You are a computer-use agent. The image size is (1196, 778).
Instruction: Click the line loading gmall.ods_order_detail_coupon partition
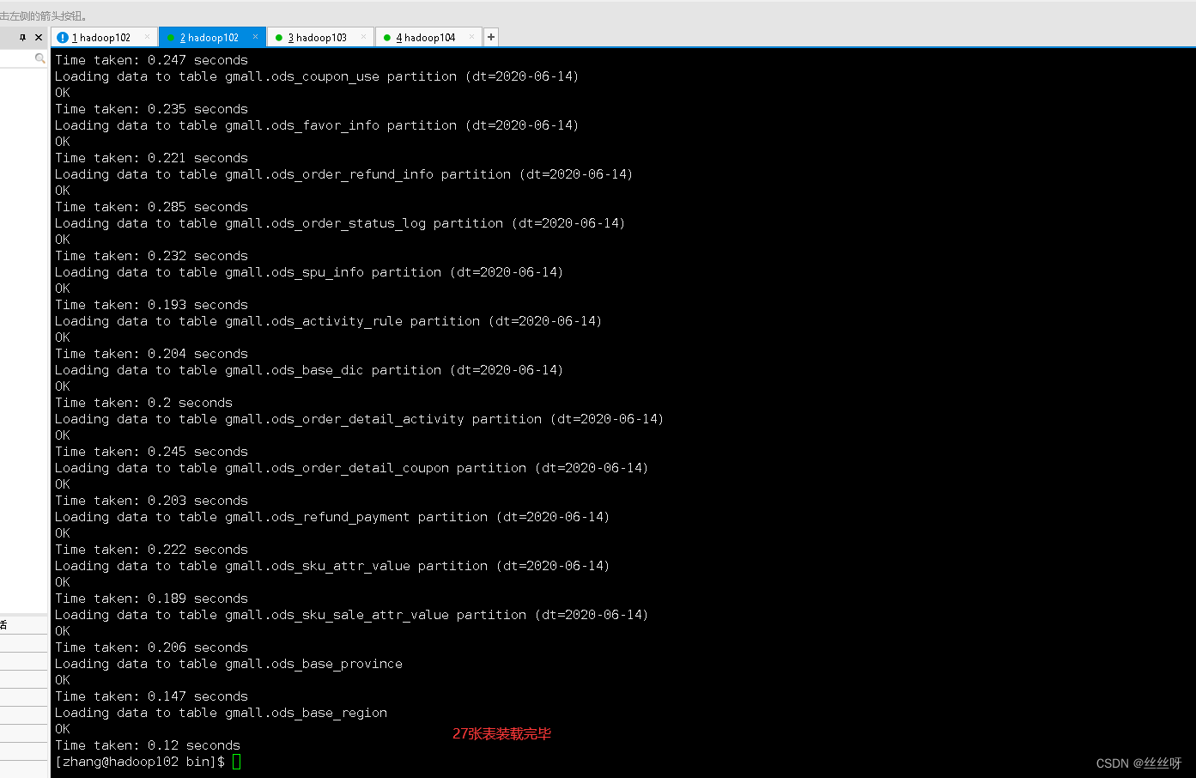click(x=352, y=468)
